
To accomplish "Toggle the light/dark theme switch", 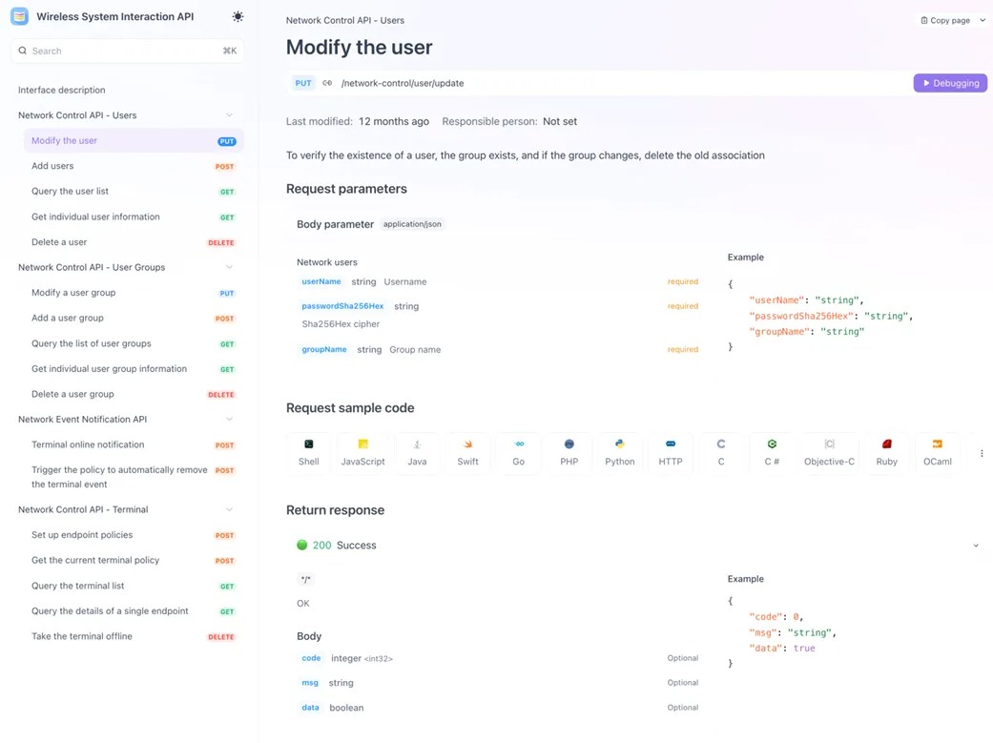I will coord(238,17).
